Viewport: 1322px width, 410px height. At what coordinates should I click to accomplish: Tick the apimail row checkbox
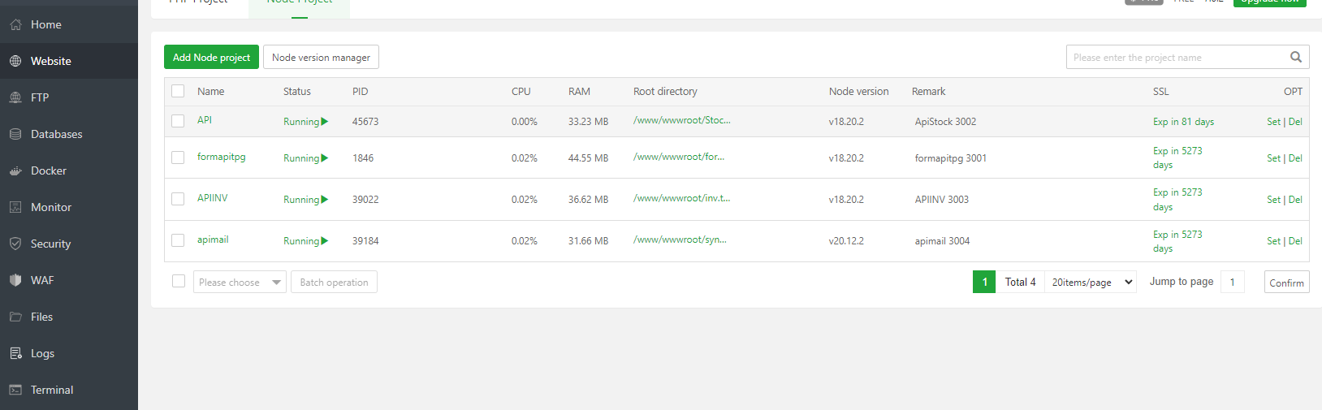tap(178, 240)
